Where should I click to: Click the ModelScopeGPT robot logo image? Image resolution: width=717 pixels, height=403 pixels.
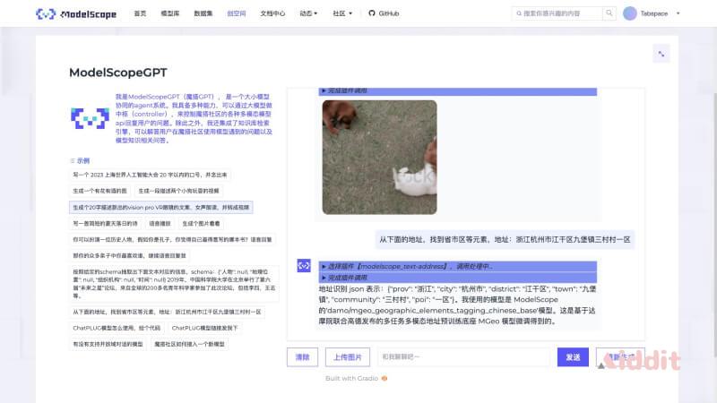pyautogui.click(x=91, y=118)
